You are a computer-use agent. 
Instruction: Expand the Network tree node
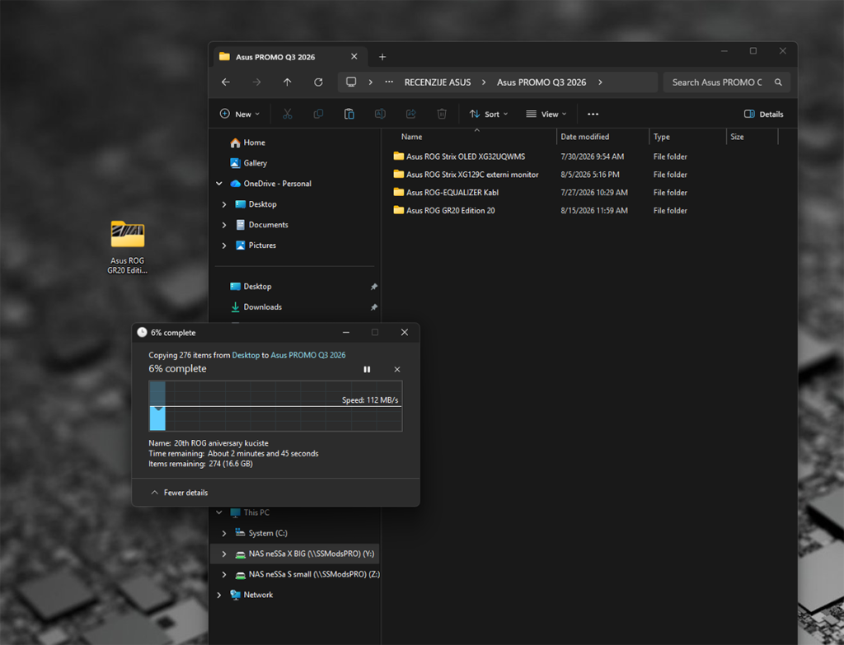[x=219, y=595]
